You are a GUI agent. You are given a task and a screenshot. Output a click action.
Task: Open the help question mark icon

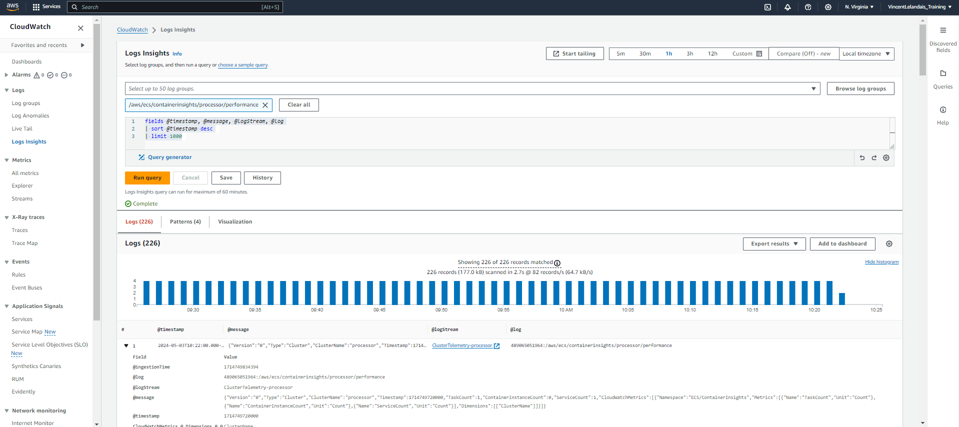808,7
